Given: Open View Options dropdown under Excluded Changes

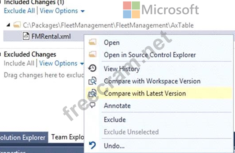Looking at the screenshot, I should (61, 63).
